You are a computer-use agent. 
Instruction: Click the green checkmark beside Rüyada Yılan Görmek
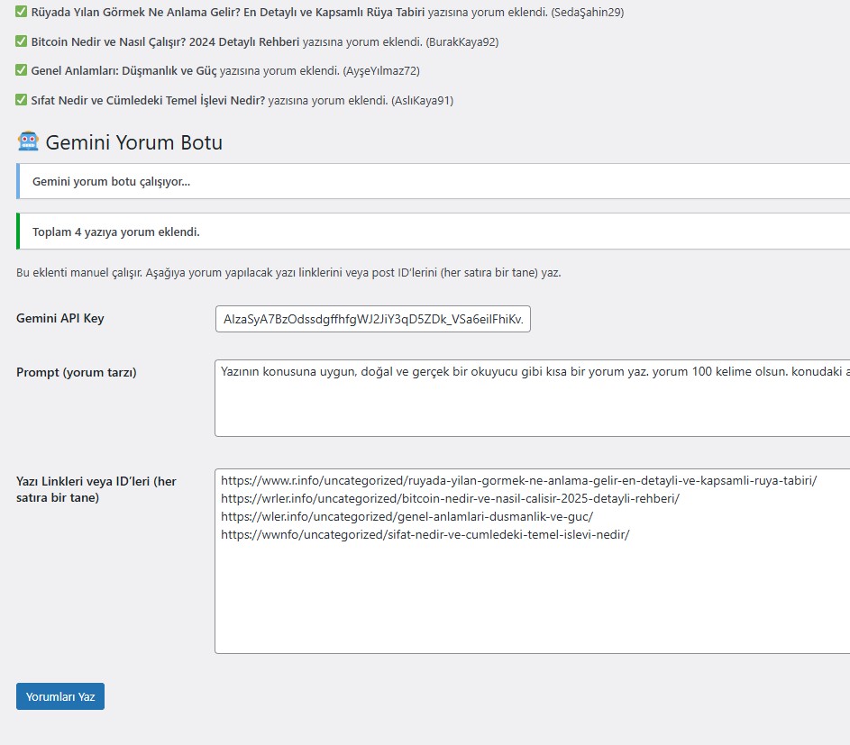[21, 12]
